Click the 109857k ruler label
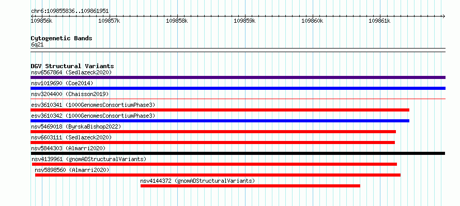The height and width of the screenshot is (206, 460). [109, 21]
